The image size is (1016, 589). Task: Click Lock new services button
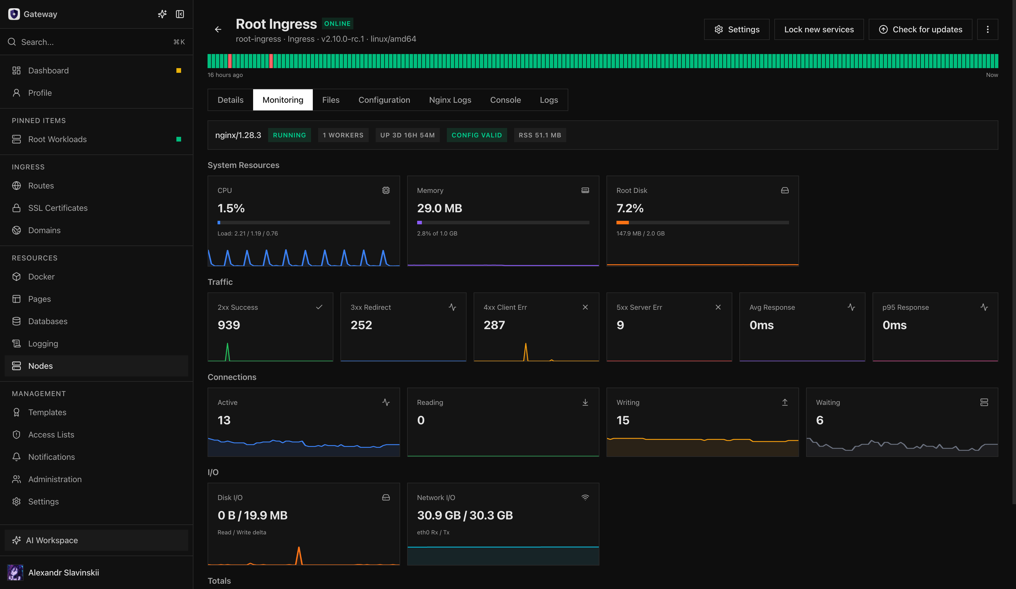pos(819,29)
